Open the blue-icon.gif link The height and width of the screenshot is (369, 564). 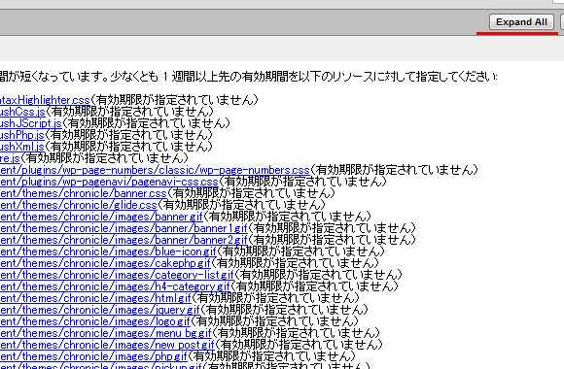click(108, 252)
